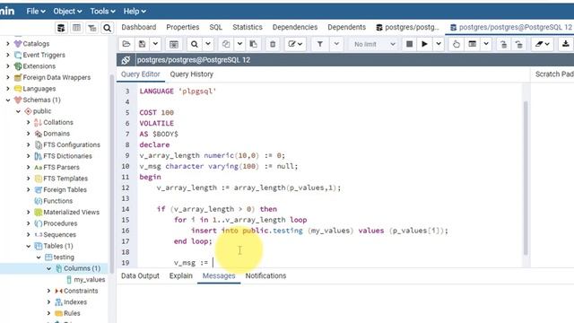
Task: Select the my_values column in tree
Action: pos(90,280)
